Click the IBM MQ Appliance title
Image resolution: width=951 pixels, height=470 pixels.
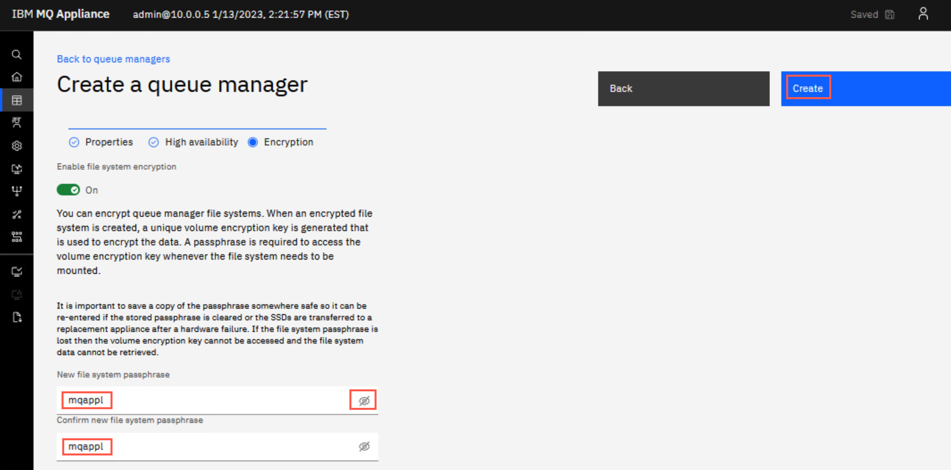[x=61, y=14]
